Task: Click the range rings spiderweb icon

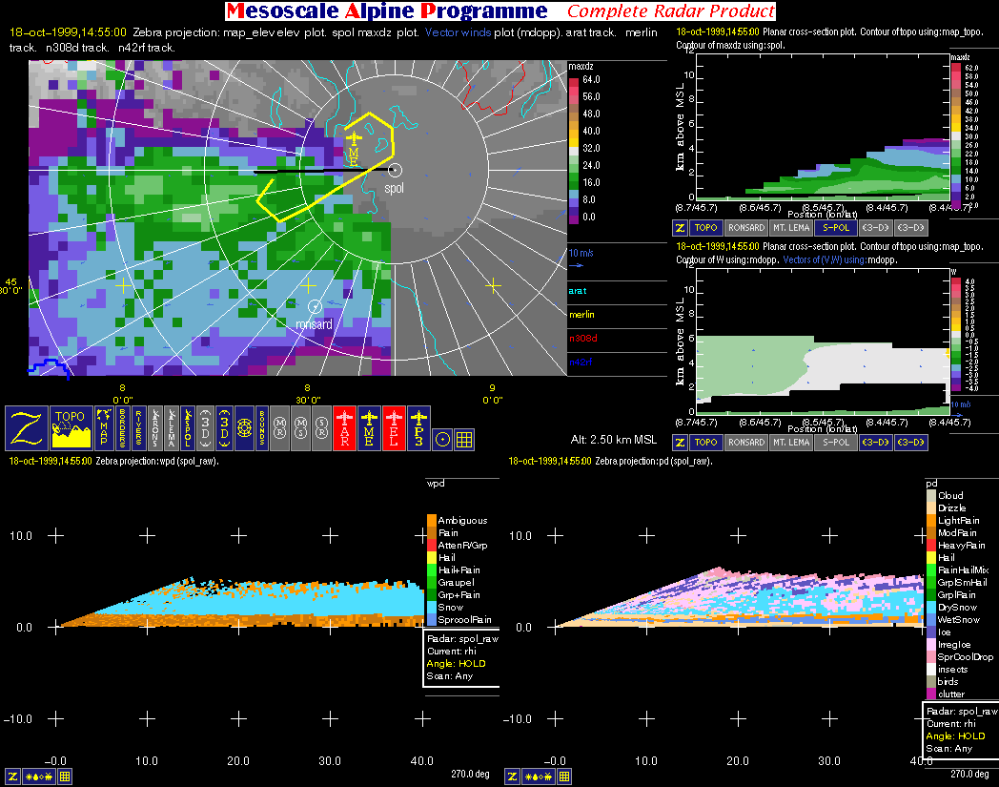Action: [x=245, y=428]
